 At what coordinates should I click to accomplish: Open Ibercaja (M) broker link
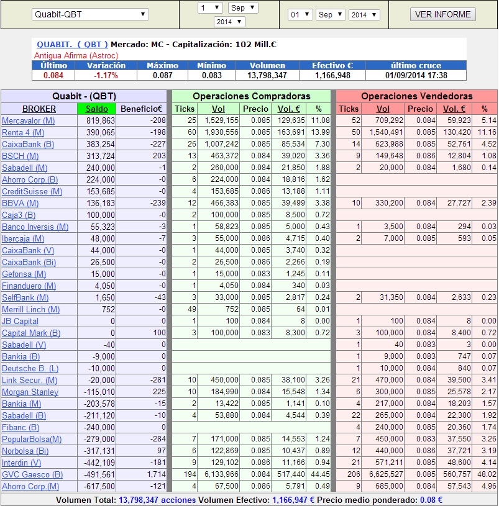pos(23,239)
